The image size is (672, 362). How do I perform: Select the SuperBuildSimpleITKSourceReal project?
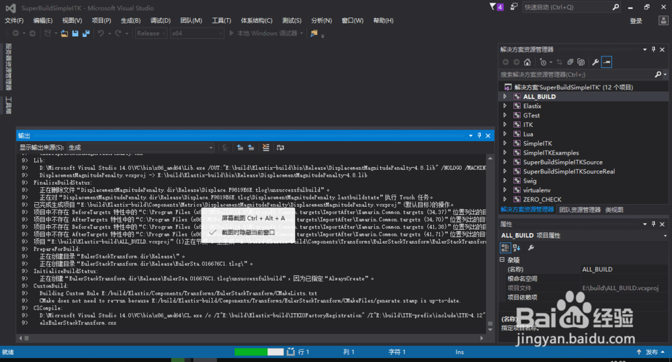point(569,171)
